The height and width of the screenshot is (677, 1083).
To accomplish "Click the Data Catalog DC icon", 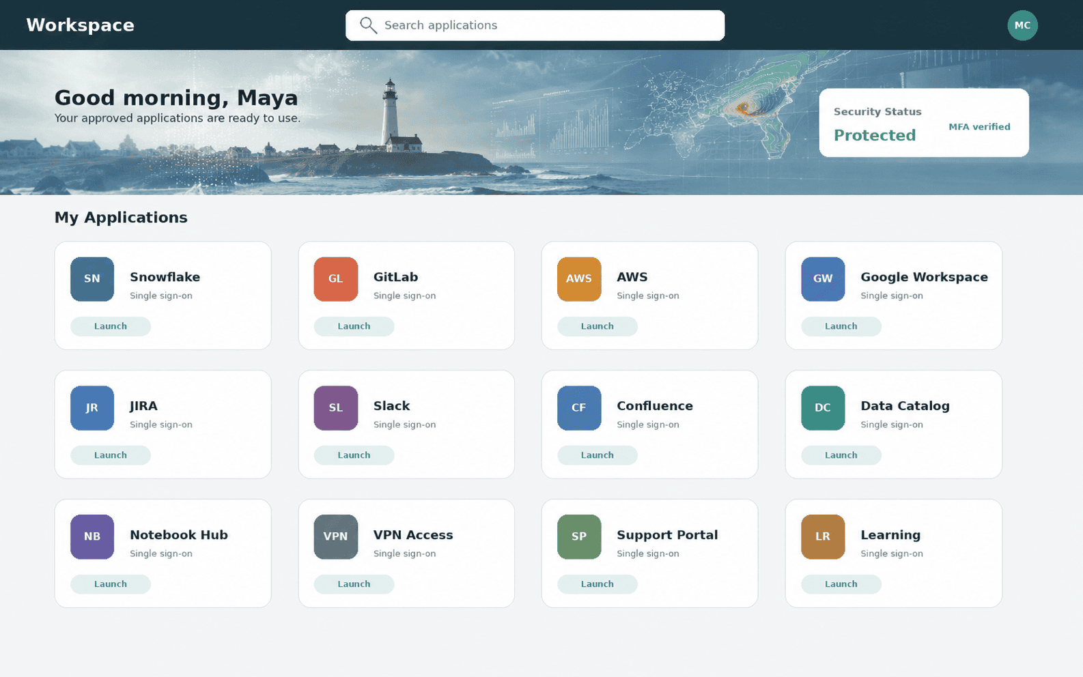I will pos(823,408).
